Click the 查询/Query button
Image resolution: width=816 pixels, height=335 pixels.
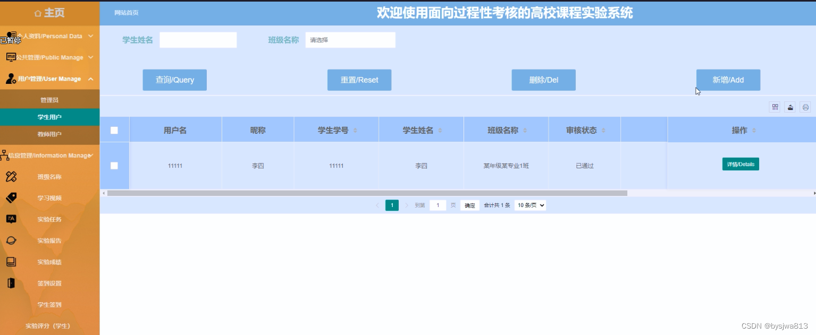click(174, 80)
